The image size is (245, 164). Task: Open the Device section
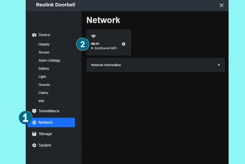(x=44, y=35)
